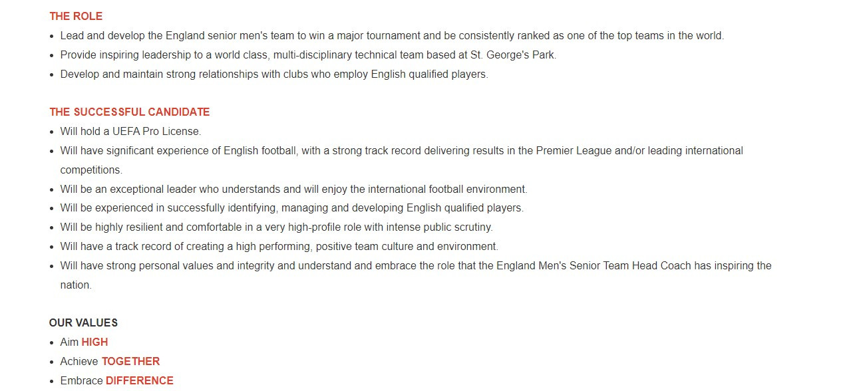Click the highly resilient bullet text
The width and height of the screenshot is (857, 391).
pos(277,227)
